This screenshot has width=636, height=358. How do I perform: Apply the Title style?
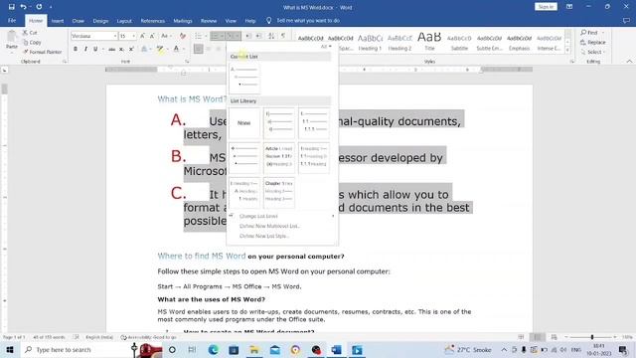pos(429,42)
